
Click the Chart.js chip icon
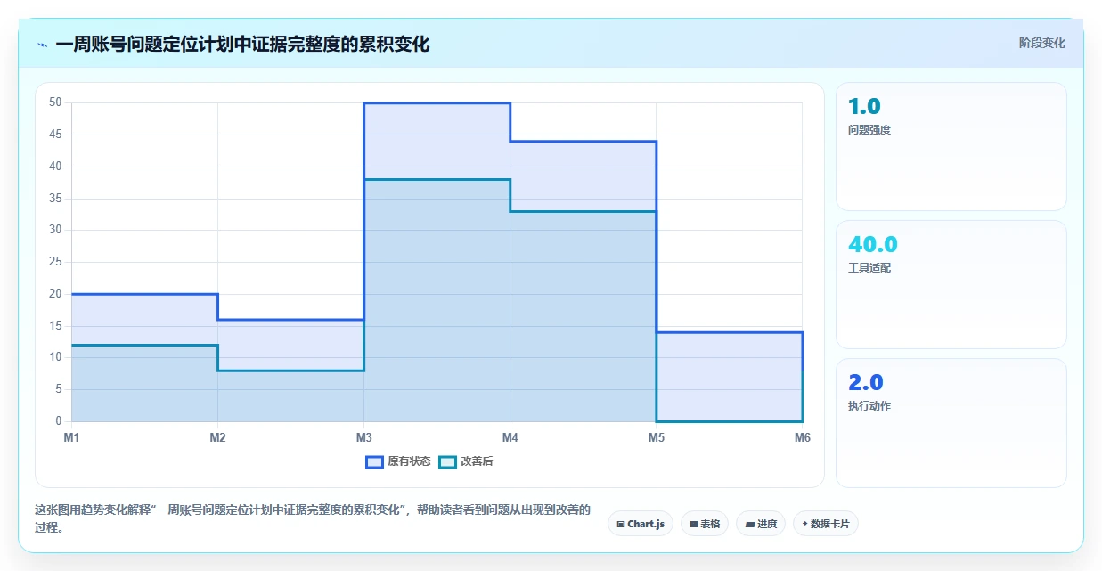coord(621,525)
